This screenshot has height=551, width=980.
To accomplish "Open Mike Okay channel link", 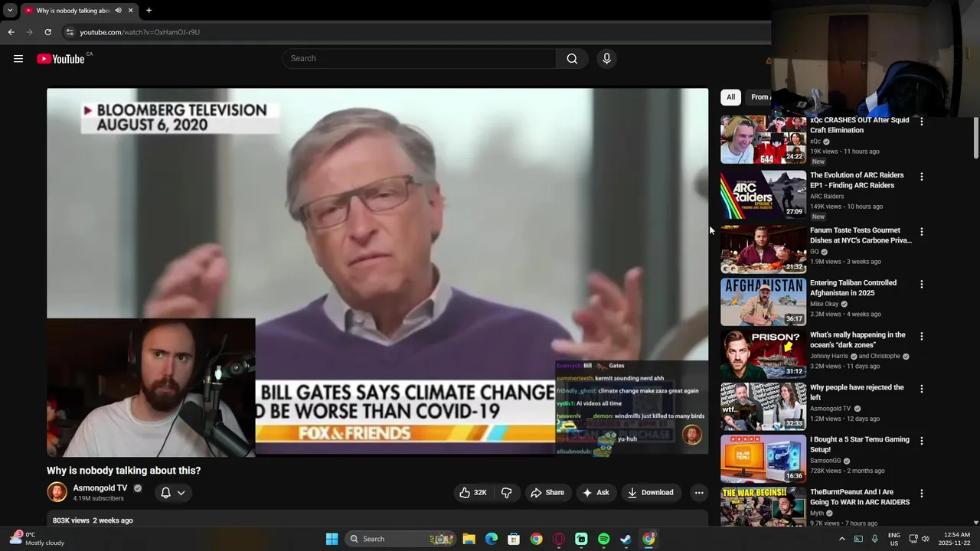I will (x=825, y=304).
